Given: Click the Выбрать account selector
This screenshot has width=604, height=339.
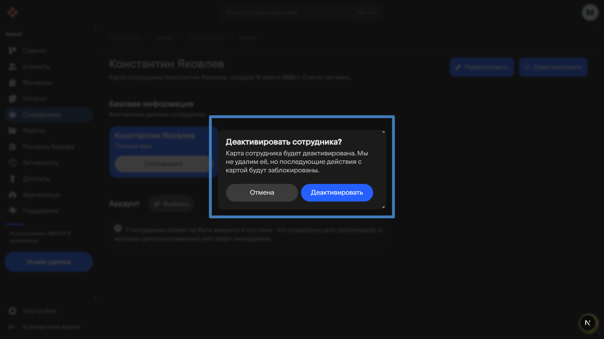Looking at the screenshot, I should (x=171, y=204).
